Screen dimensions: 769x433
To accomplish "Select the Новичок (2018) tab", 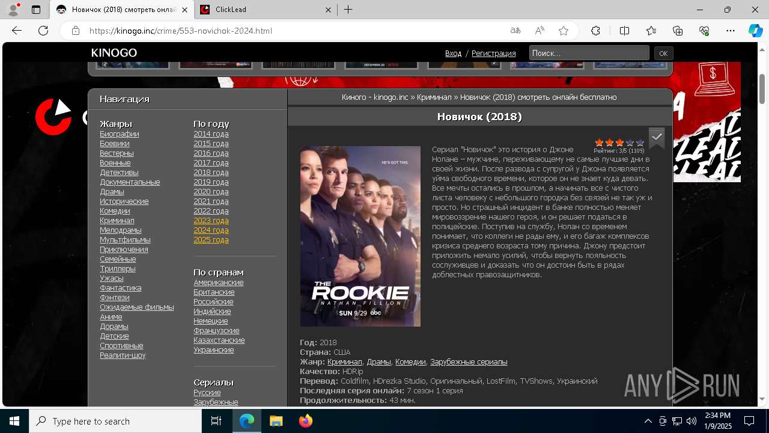I will point(121,10).
